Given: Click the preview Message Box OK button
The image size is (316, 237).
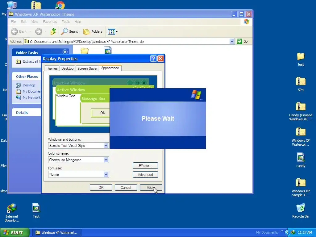Looking at the screenshot, I should coord(100,113).
